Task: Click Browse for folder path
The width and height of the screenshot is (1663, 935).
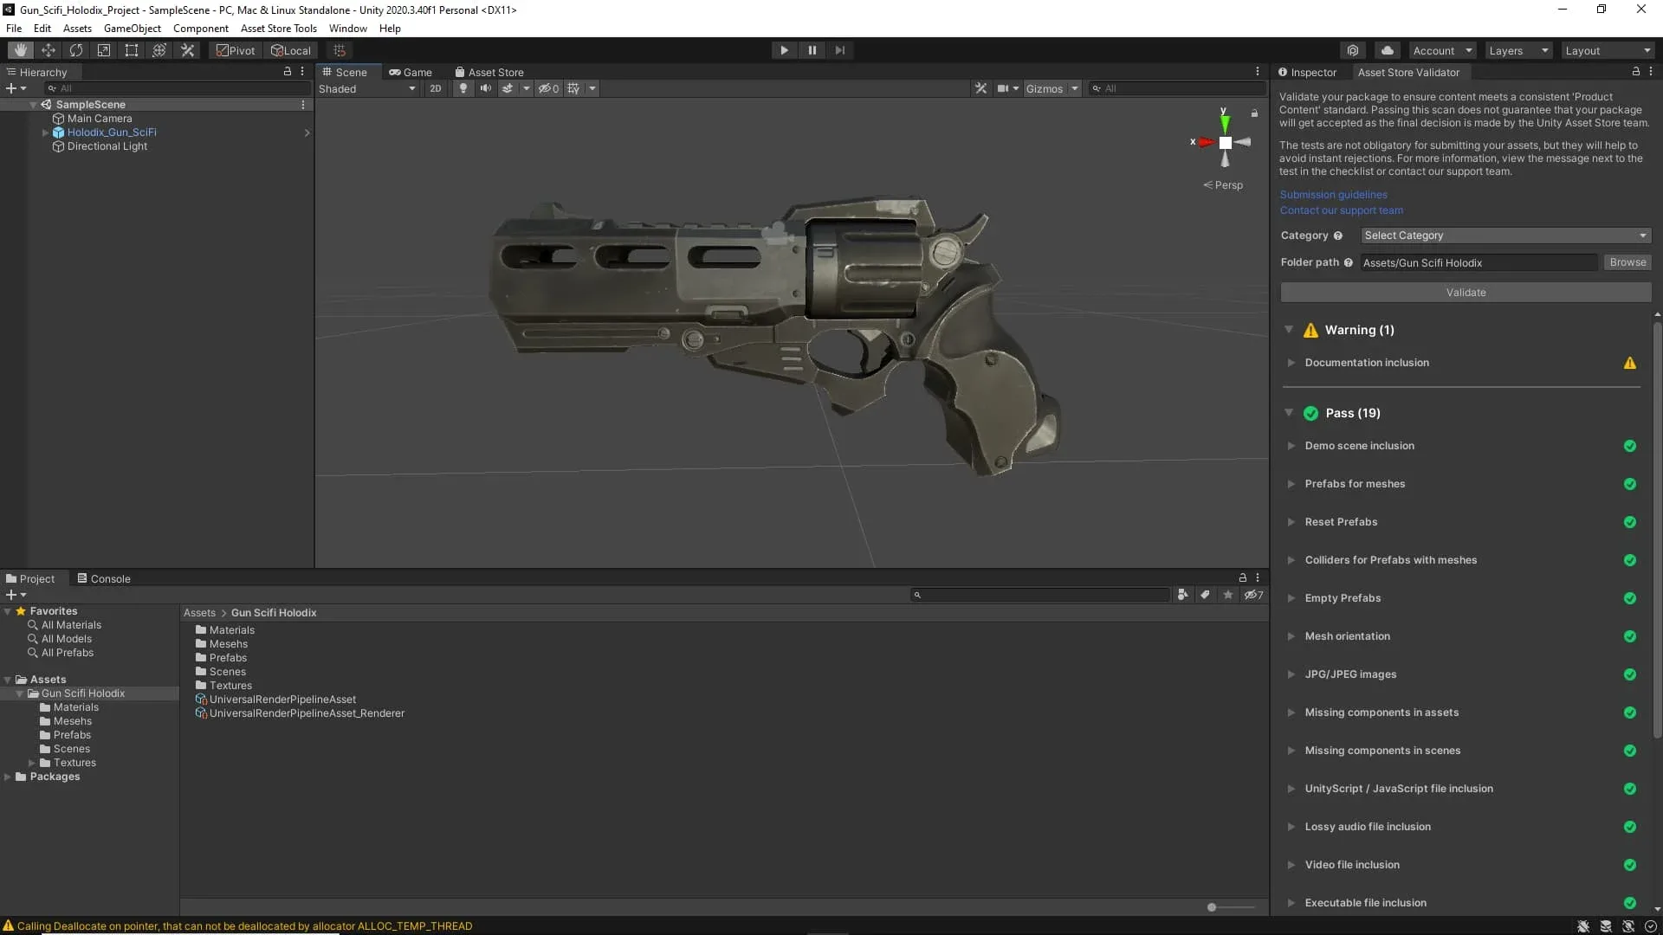Action: [1627, 262]
